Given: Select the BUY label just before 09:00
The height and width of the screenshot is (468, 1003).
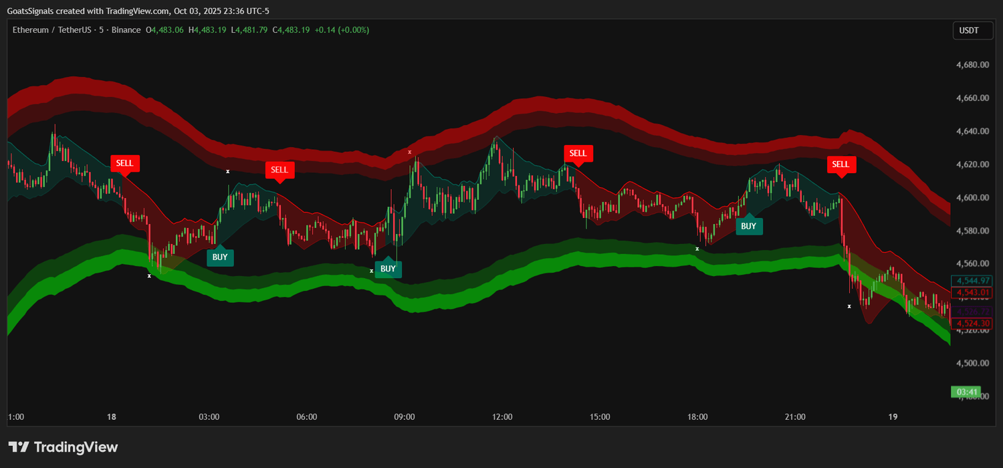Looking at the screenshot, I should [x=388, y=268].
